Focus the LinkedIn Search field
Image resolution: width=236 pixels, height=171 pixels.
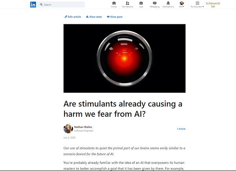(x=61, y=4)
